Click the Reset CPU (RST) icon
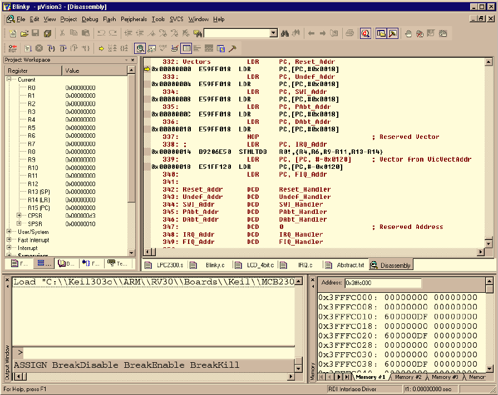Screen dimensions: 498x395 [x=13, y=48]
